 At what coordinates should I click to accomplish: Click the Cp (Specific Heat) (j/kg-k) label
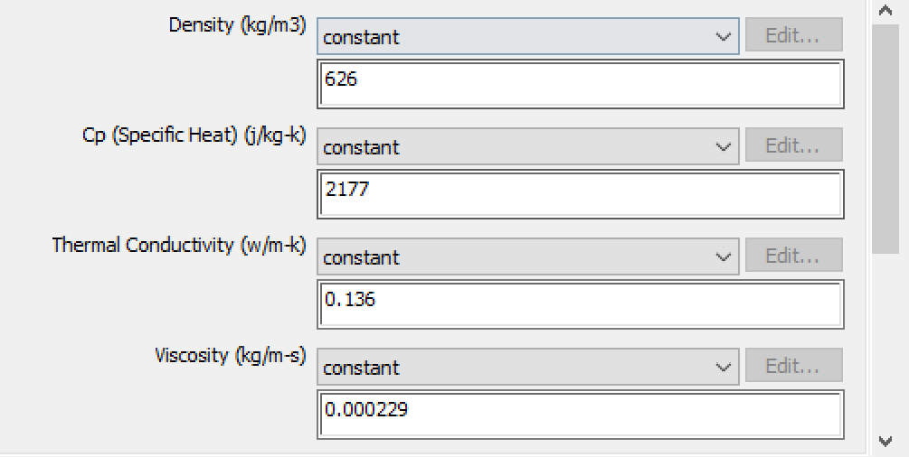pos(194,135)
